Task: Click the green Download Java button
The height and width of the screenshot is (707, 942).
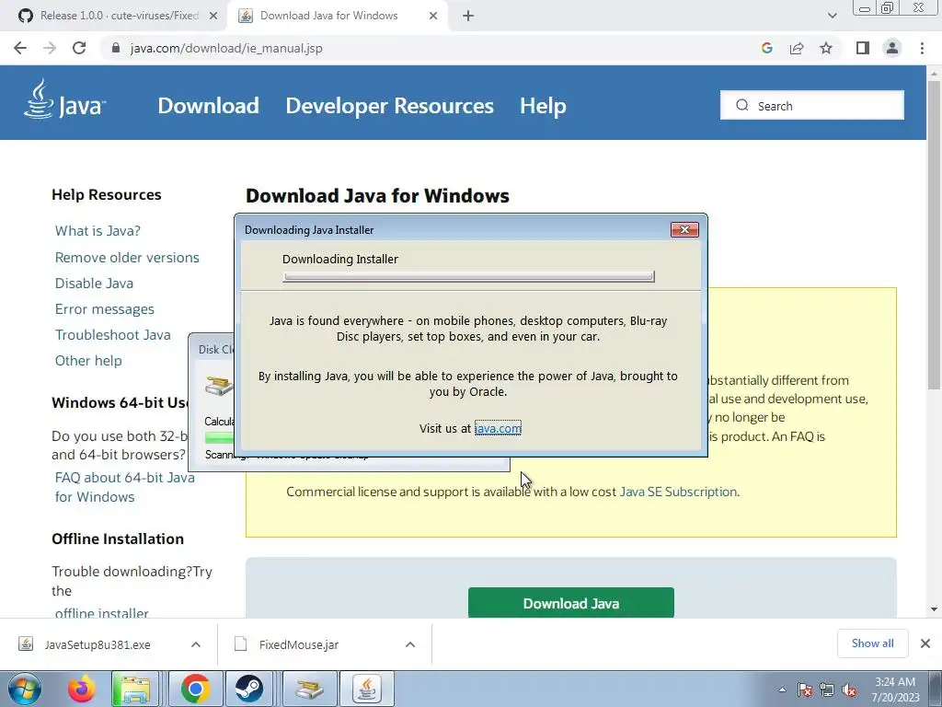Action: click(x=570, y=603)
